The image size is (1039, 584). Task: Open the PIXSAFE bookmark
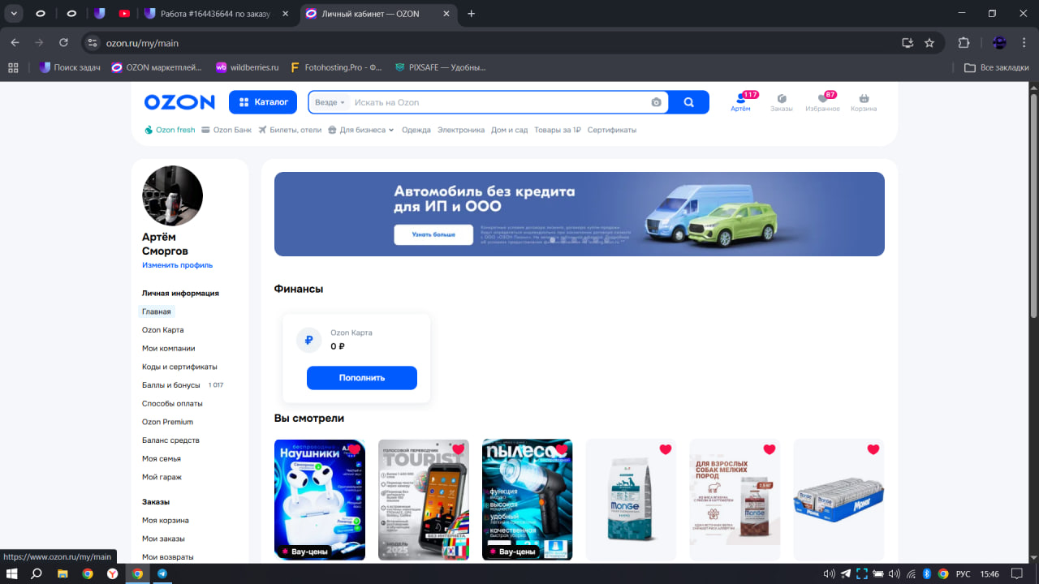coord(440,67)
